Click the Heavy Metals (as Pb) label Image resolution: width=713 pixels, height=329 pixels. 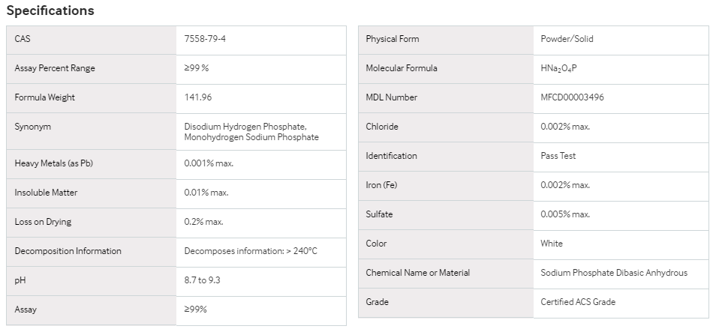click(53, 163)
